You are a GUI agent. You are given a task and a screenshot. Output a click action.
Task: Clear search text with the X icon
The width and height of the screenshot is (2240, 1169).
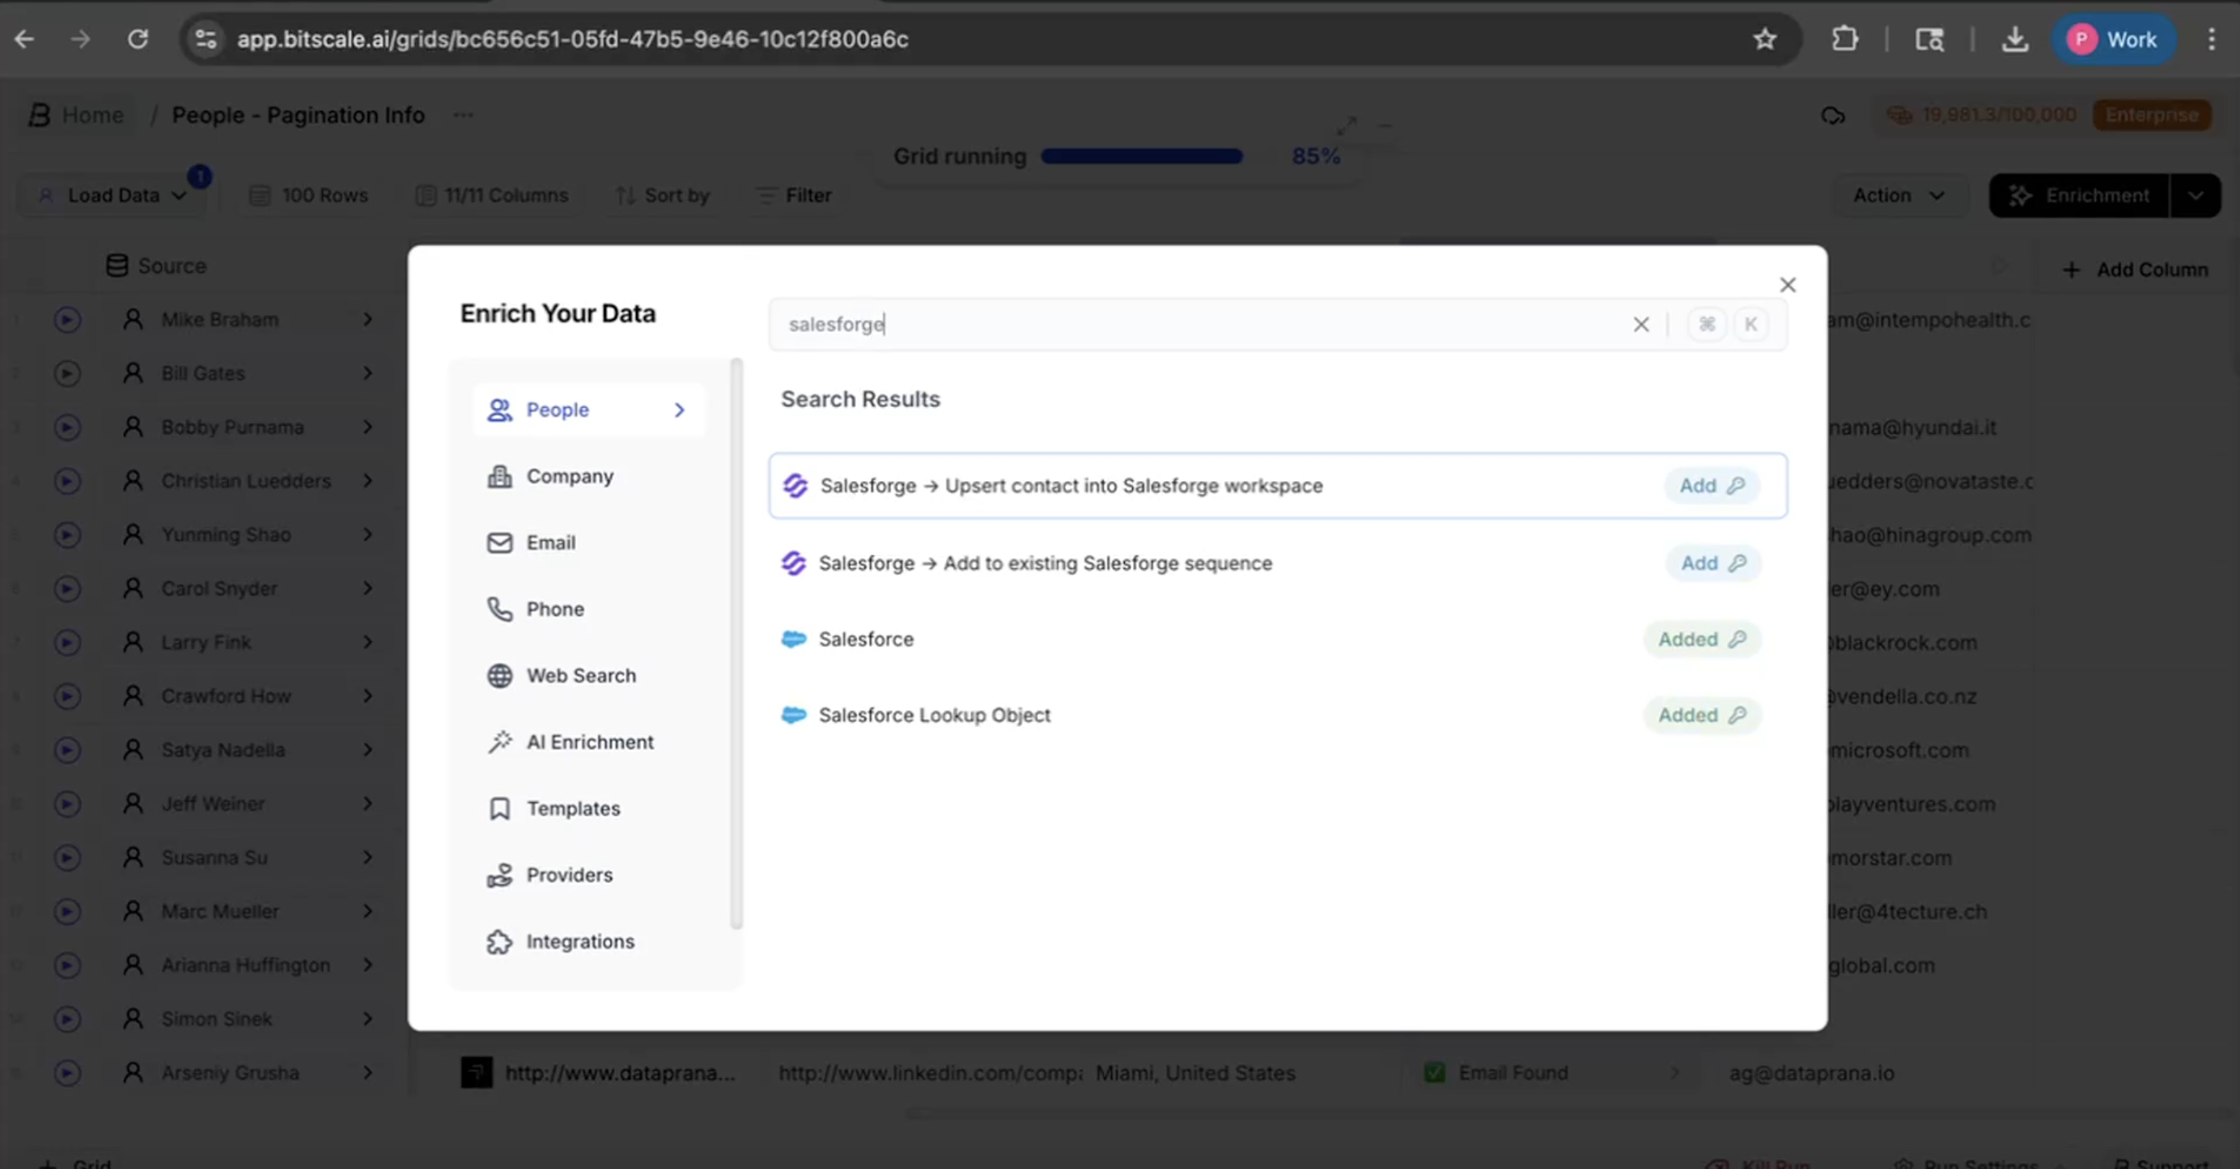1640,324
